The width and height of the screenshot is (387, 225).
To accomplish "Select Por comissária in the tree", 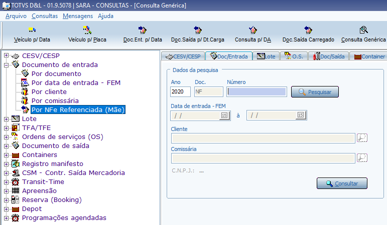I will (55, 101).
